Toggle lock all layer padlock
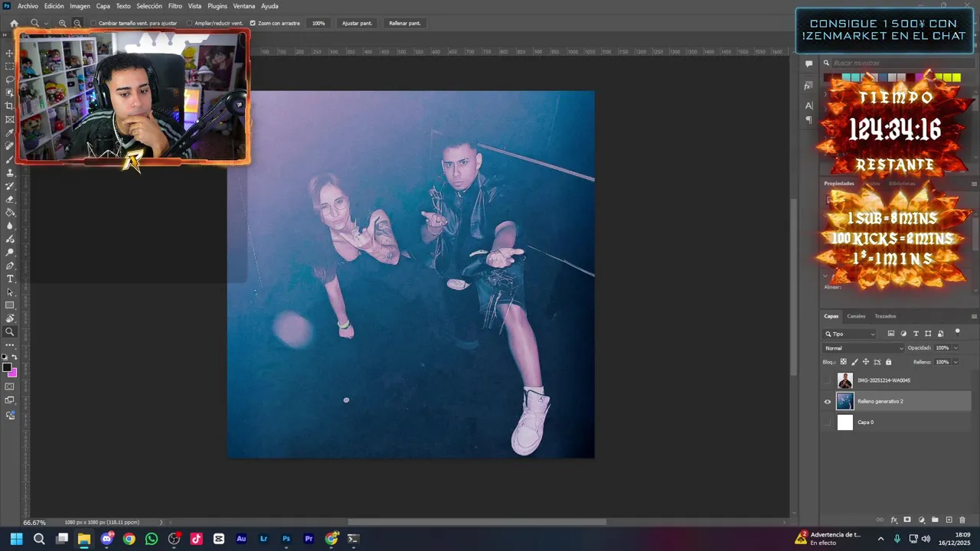The height and width of the screenshot is (551, 980). [x=890, y=362]
